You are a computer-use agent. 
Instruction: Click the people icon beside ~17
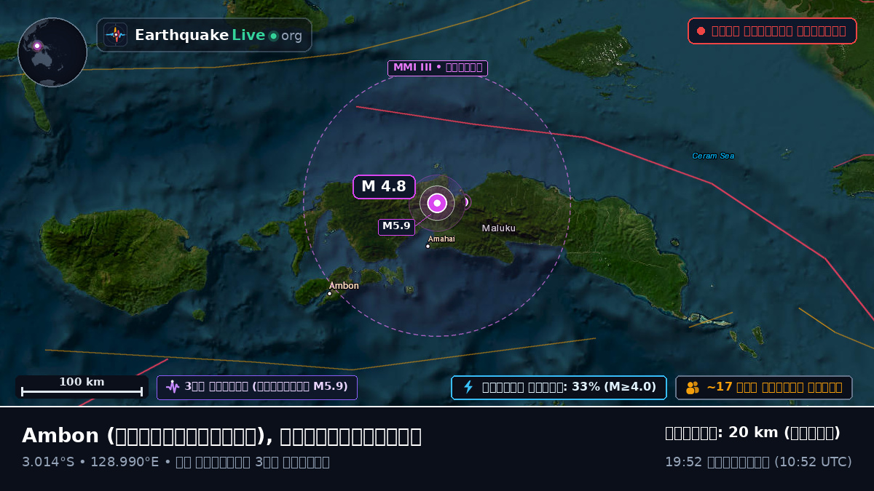coord(692,387)
